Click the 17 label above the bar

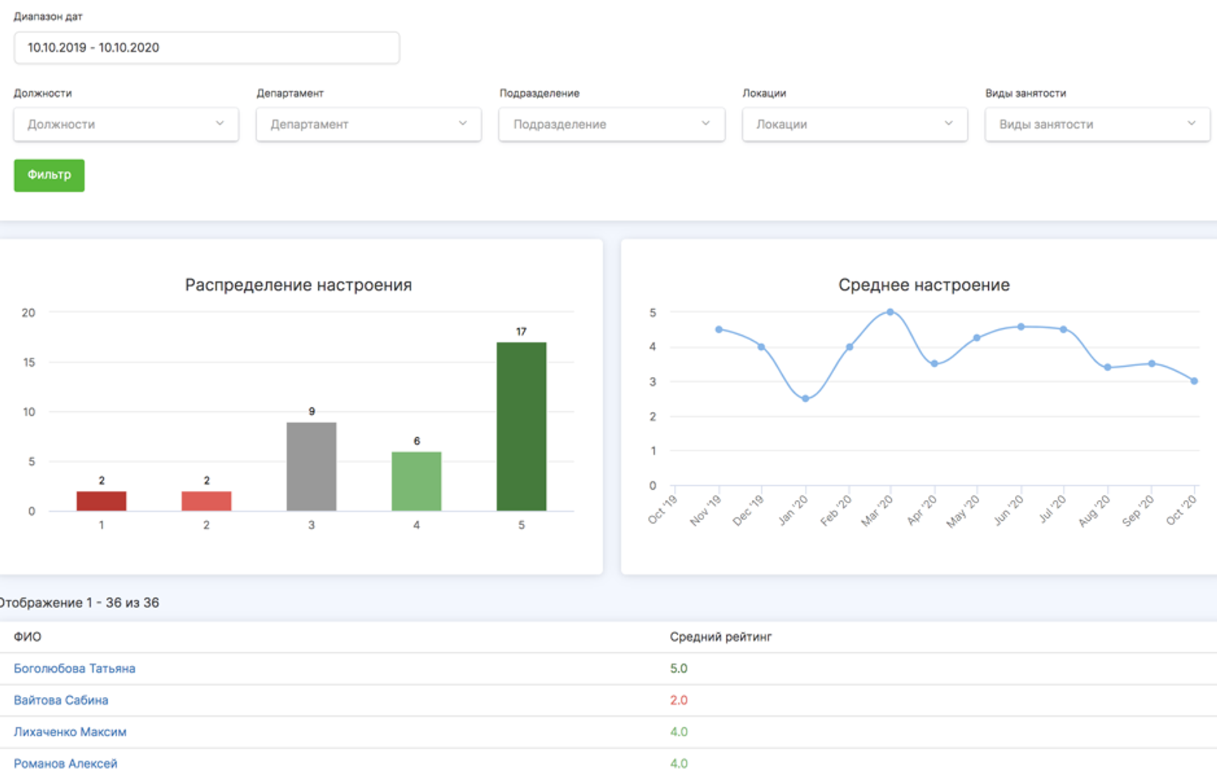tap(521, 331)
